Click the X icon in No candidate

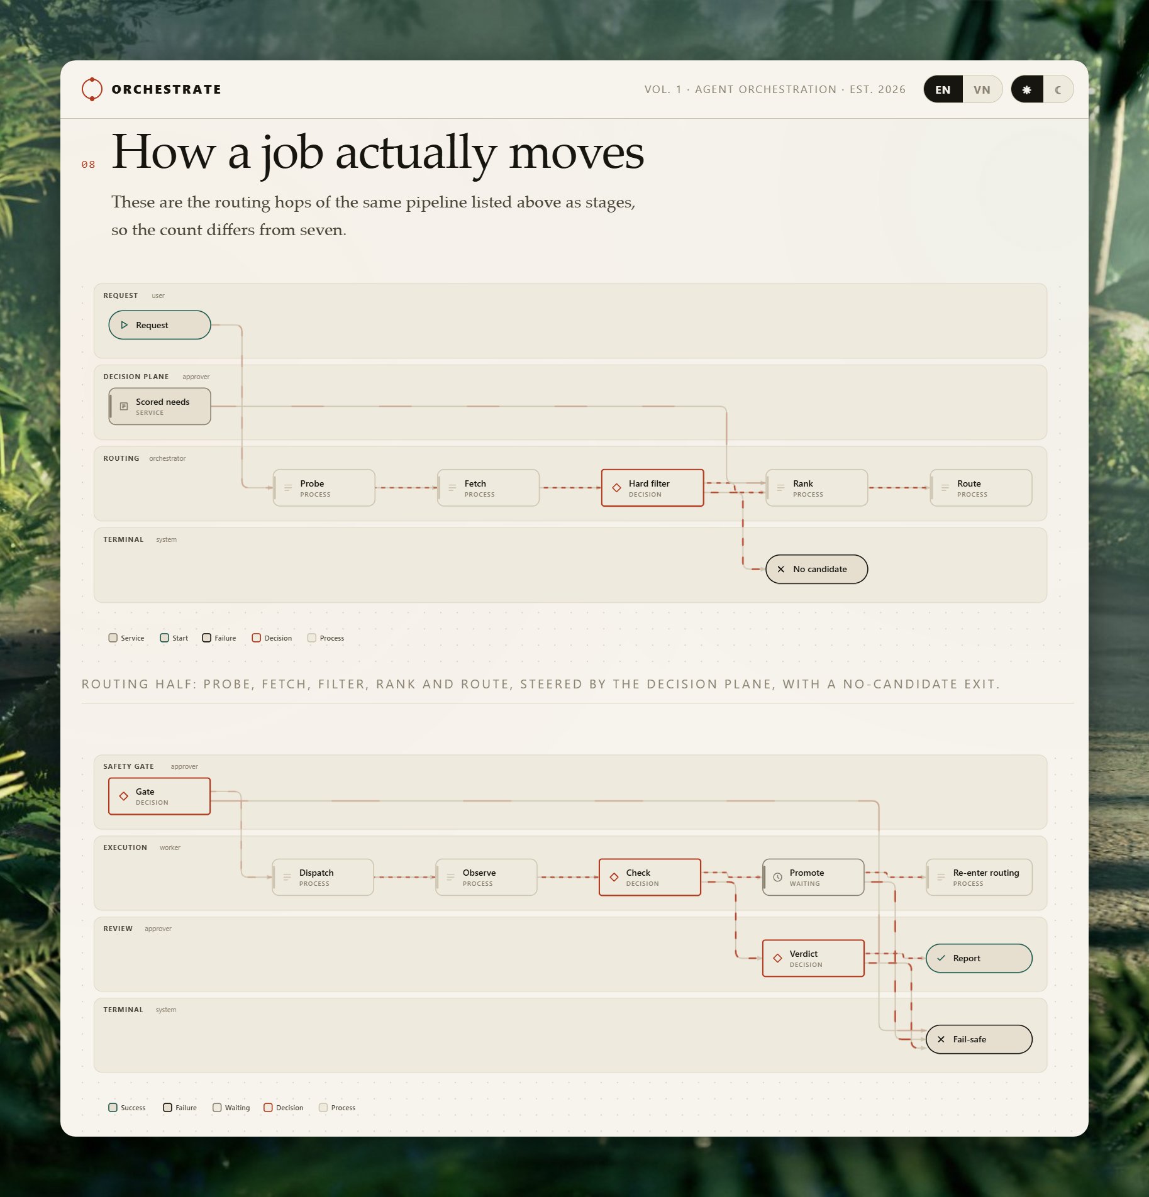780,569
